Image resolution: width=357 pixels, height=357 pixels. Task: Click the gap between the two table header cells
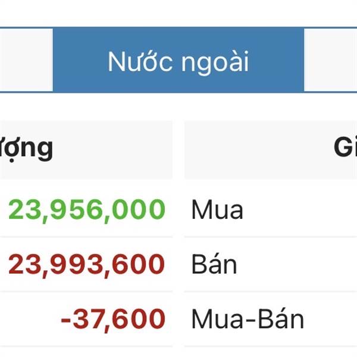pyautogui.click(x=178, y=150)
